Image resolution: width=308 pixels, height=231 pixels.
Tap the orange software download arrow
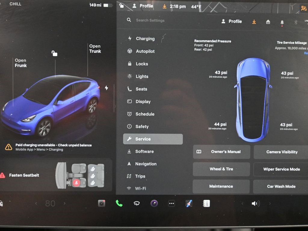[x=254, y=22]
